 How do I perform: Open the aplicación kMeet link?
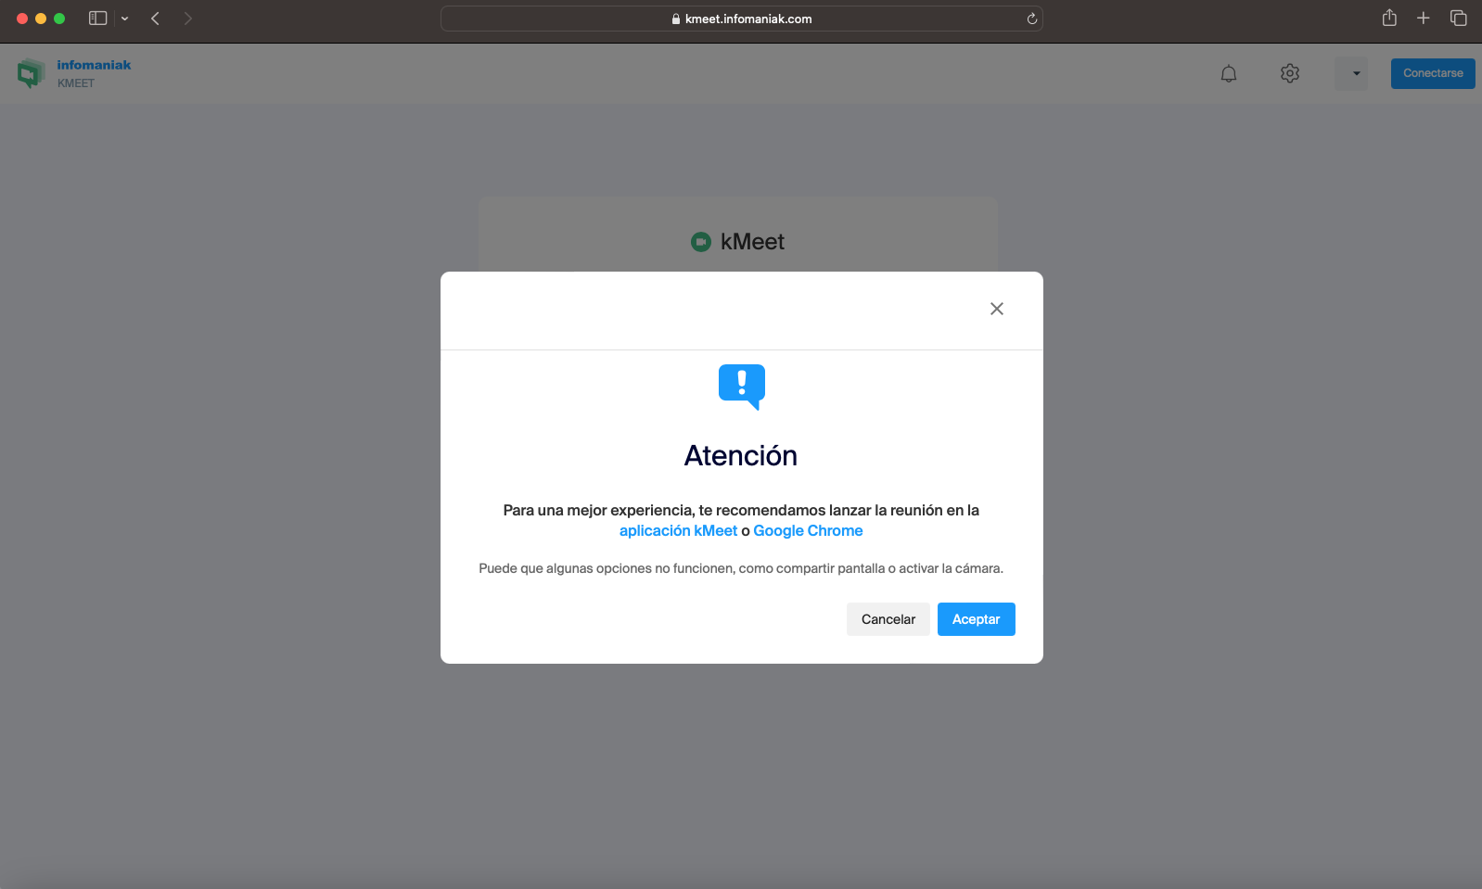(678, 531)
